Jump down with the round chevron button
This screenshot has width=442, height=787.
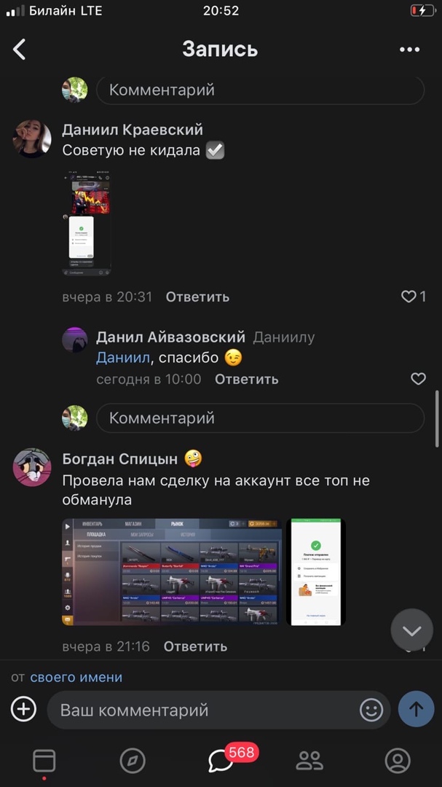coord(412,630)
